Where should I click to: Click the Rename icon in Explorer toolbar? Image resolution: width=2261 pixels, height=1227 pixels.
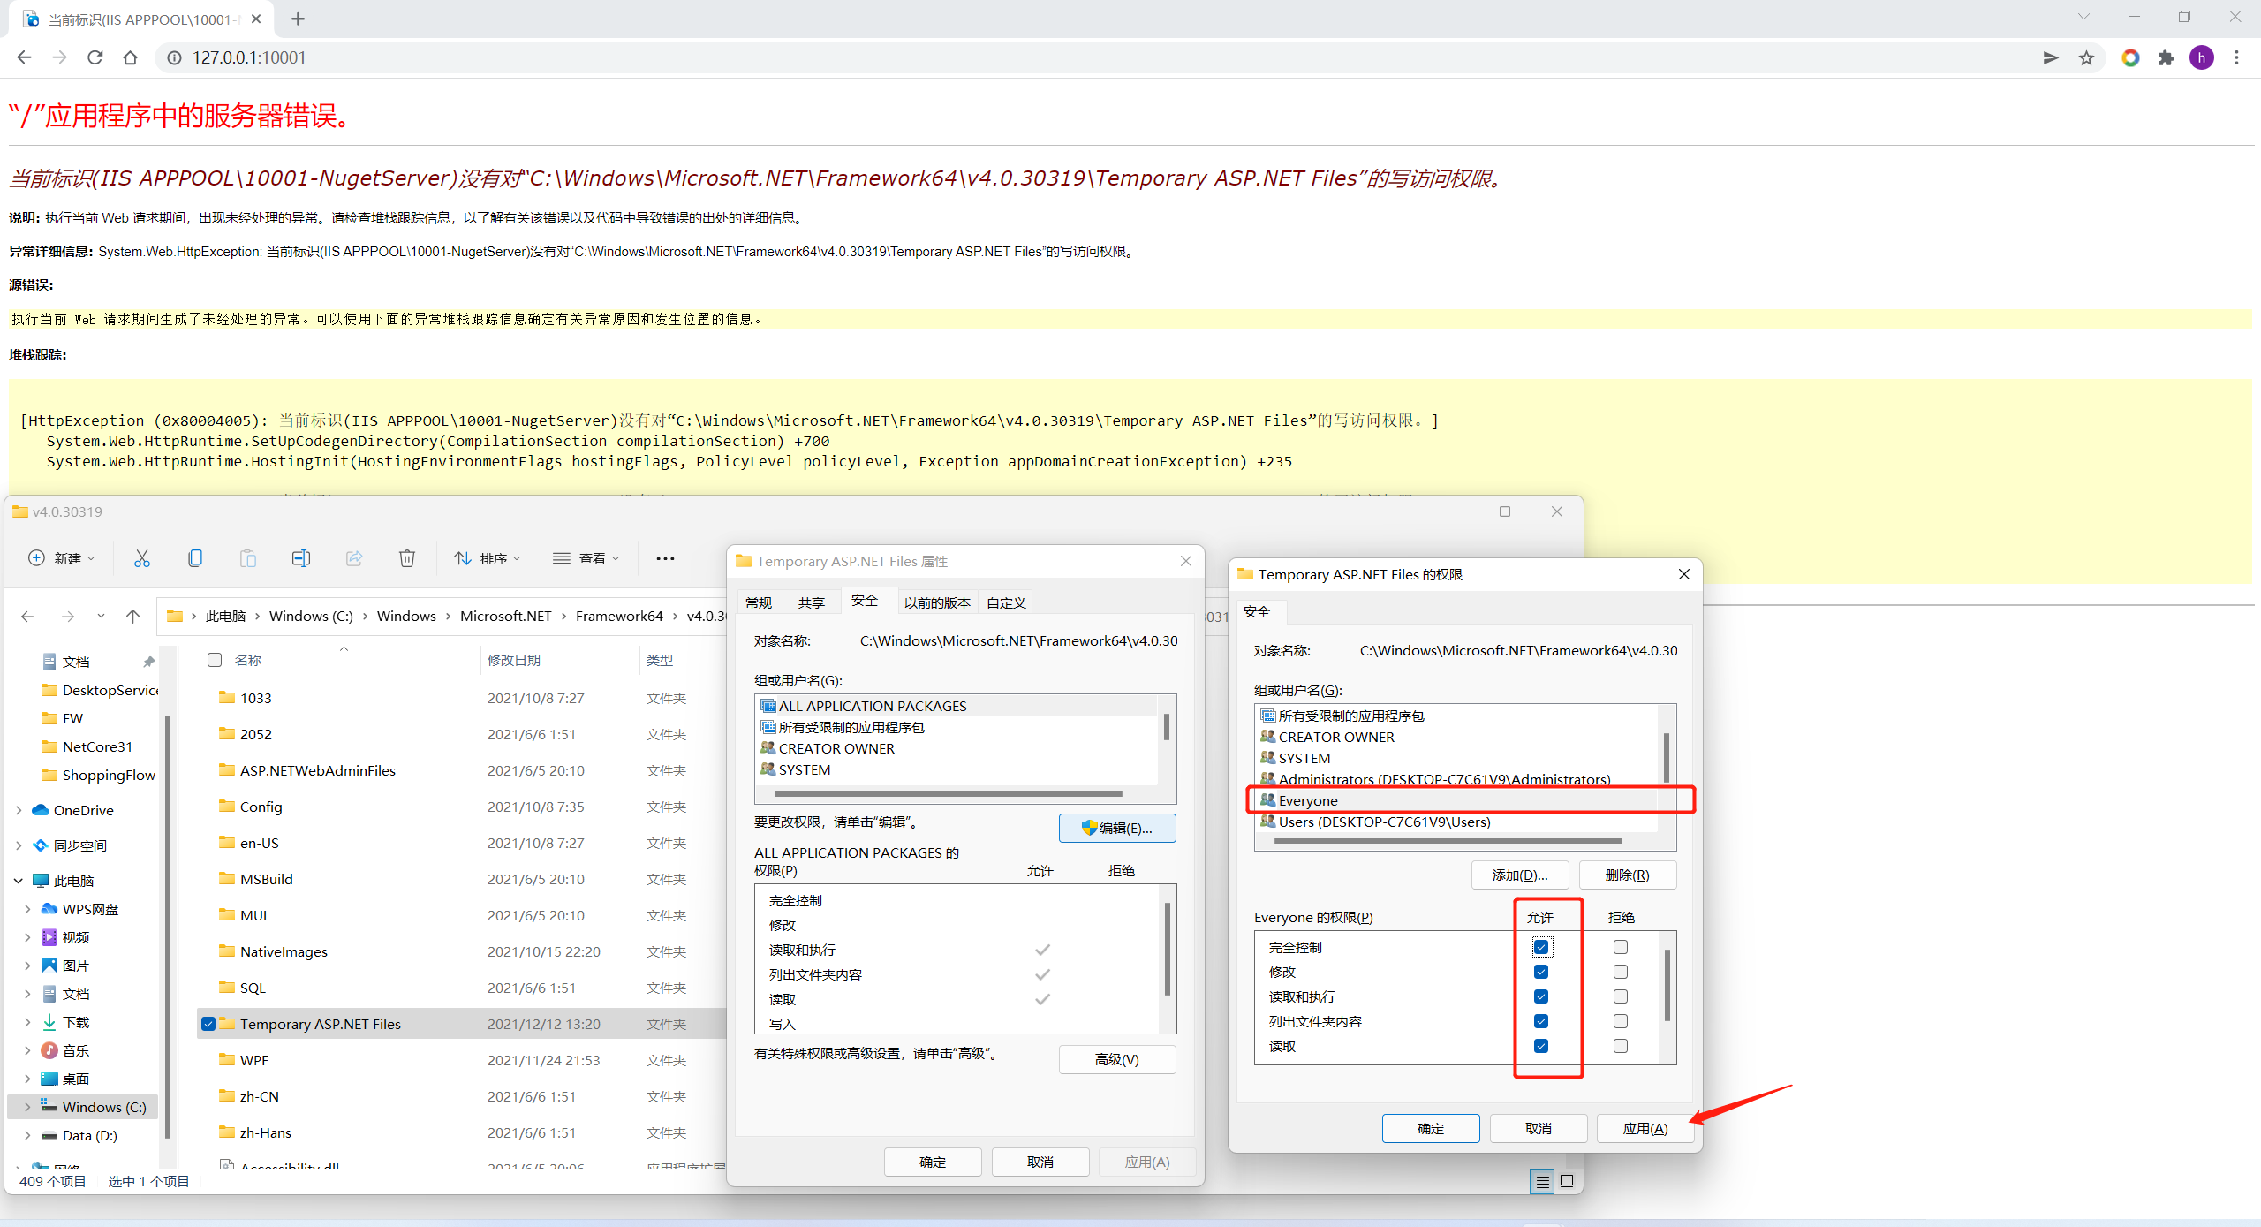coord(301,558)
